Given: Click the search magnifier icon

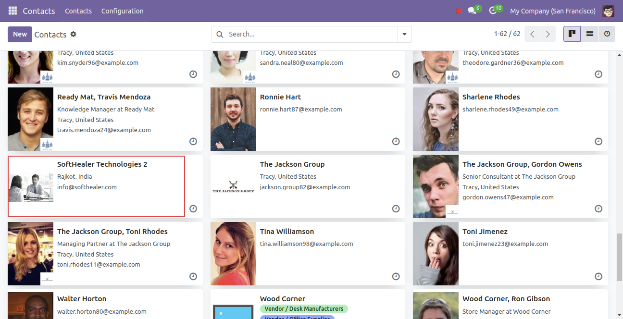Looking at the screenshot, I should point(220,34).
